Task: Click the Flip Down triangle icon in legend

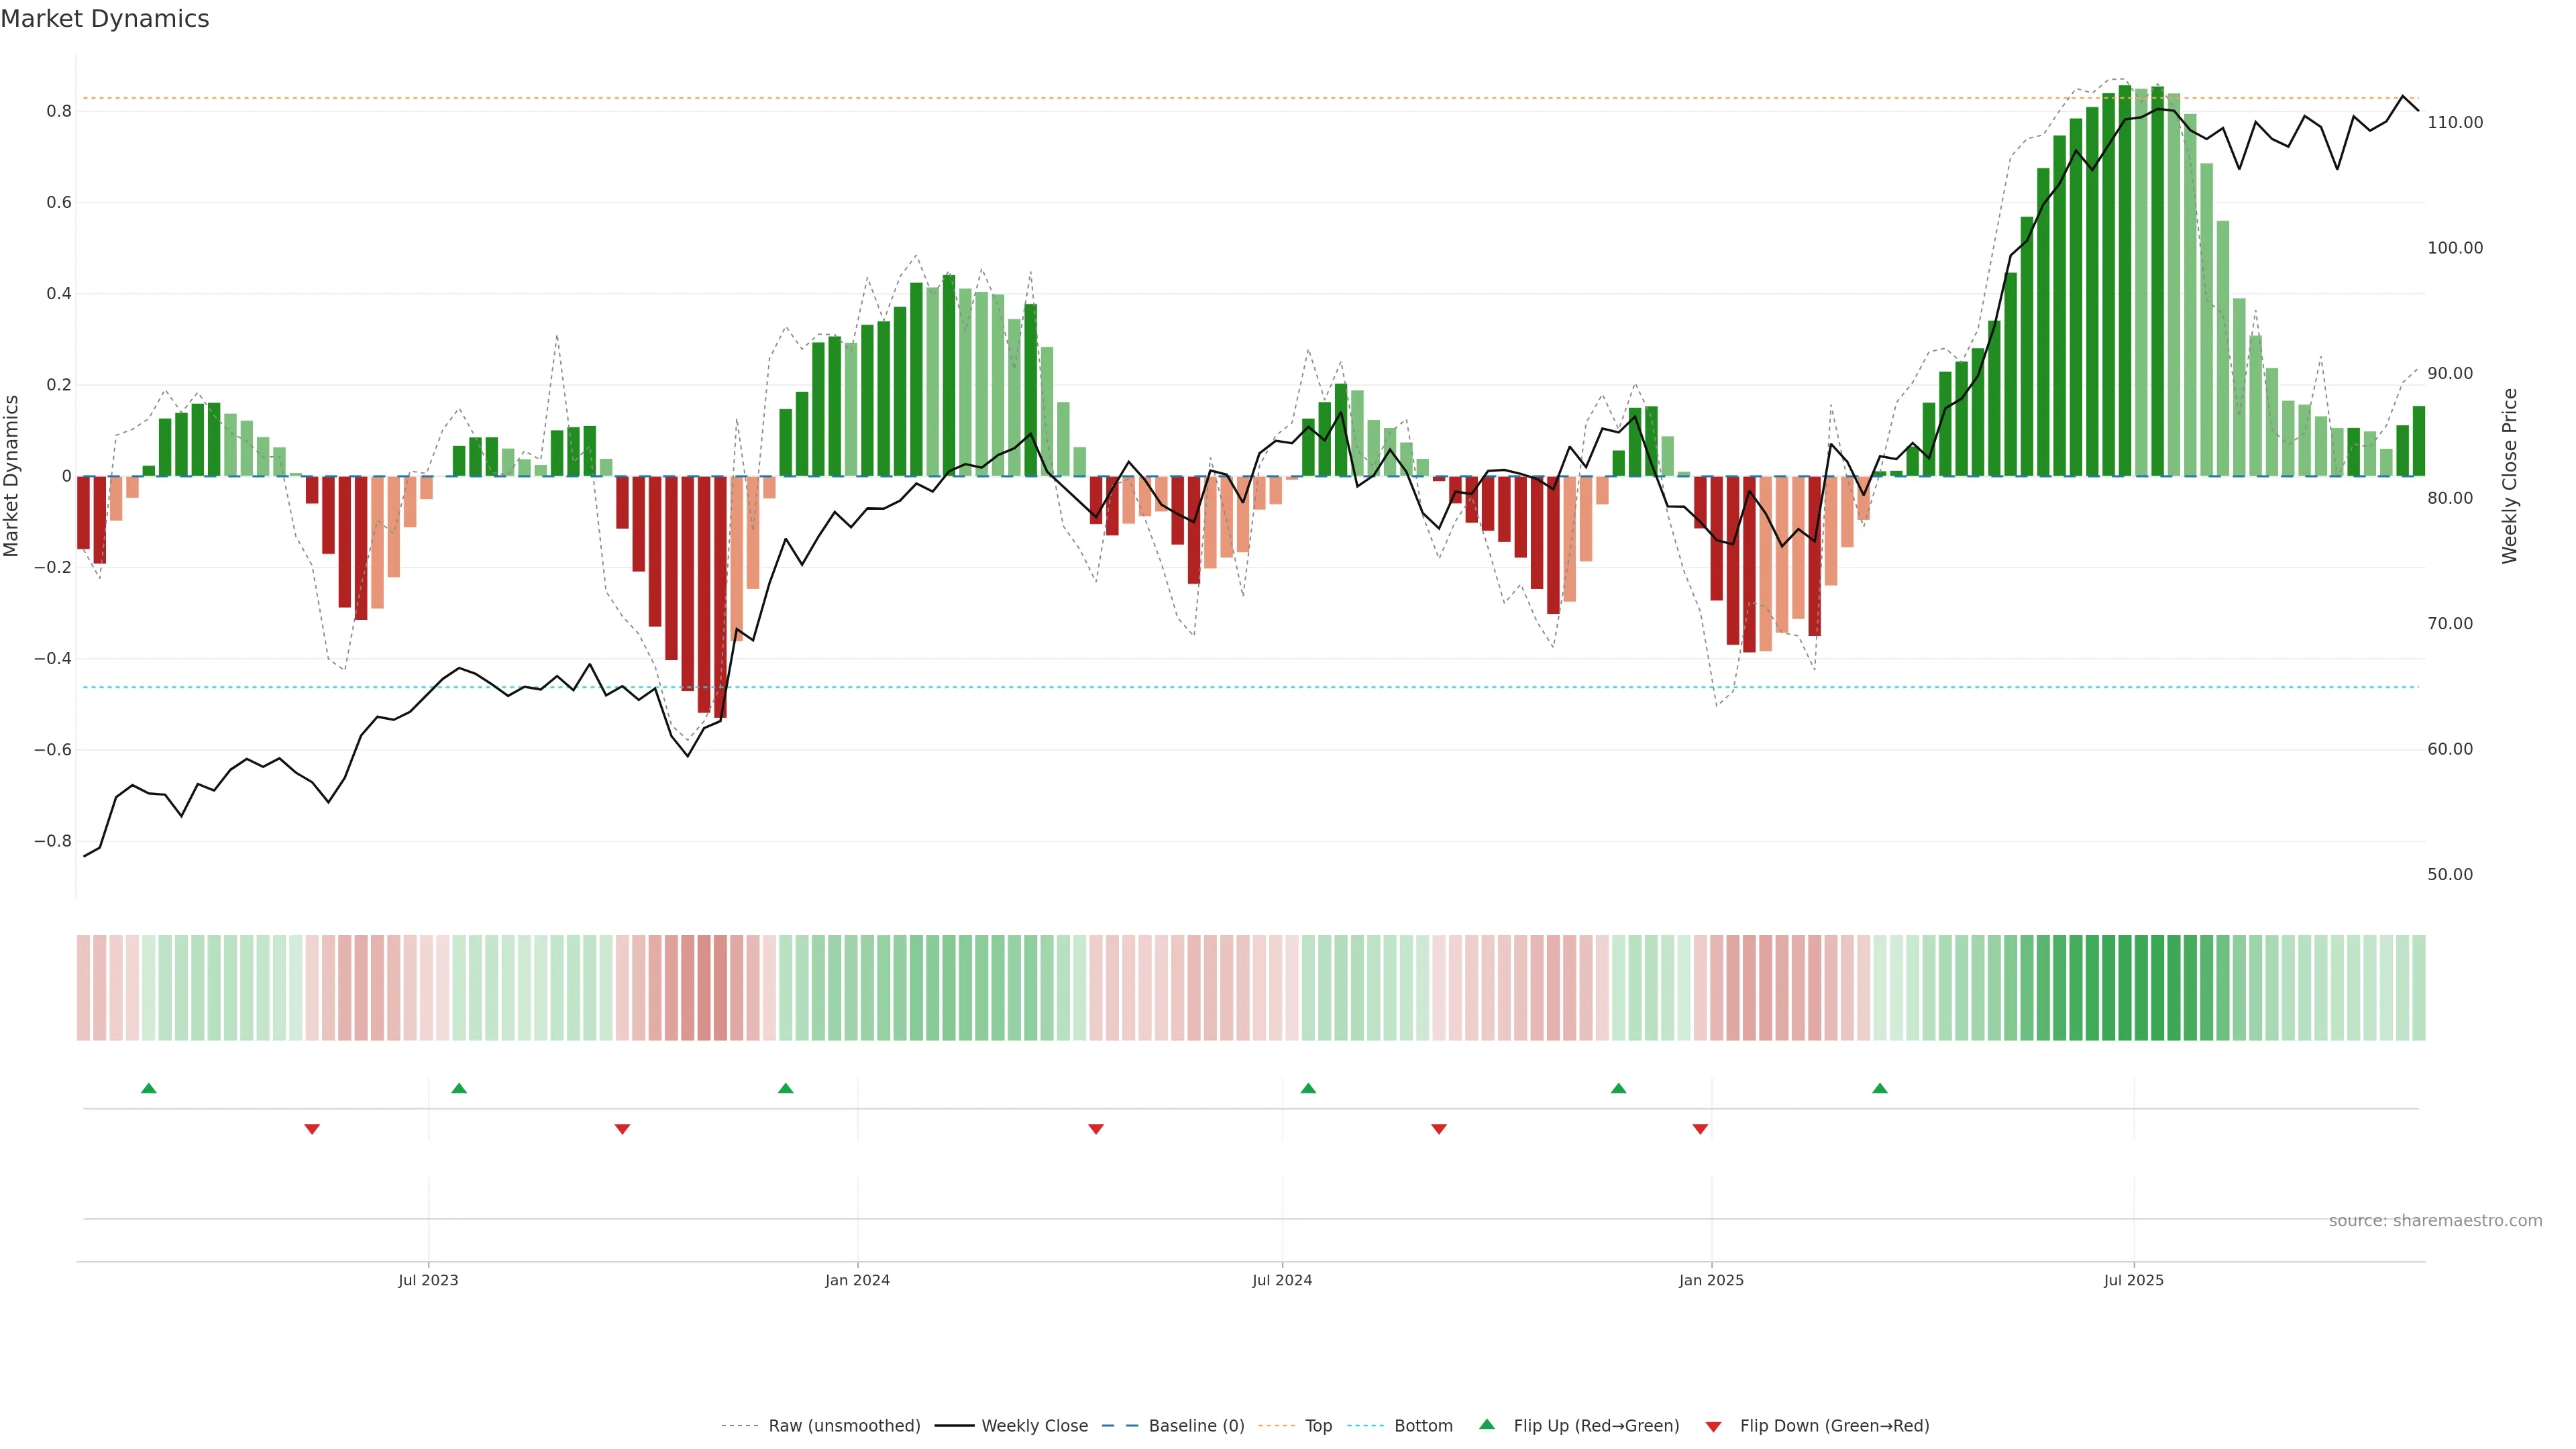Action: point(1713,1427)
